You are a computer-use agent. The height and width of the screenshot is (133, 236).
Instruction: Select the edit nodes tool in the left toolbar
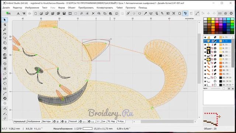pyautogui.click(x=5, y=25)
